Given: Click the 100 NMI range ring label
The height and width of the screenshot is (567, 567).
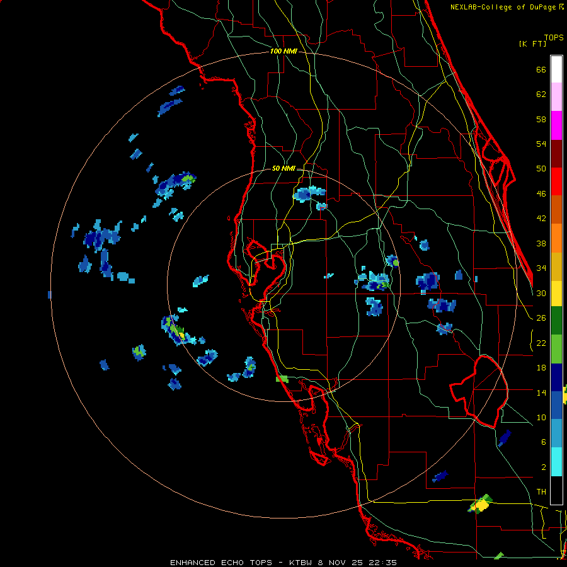Looking at the screenshot, I should (283, 51).
